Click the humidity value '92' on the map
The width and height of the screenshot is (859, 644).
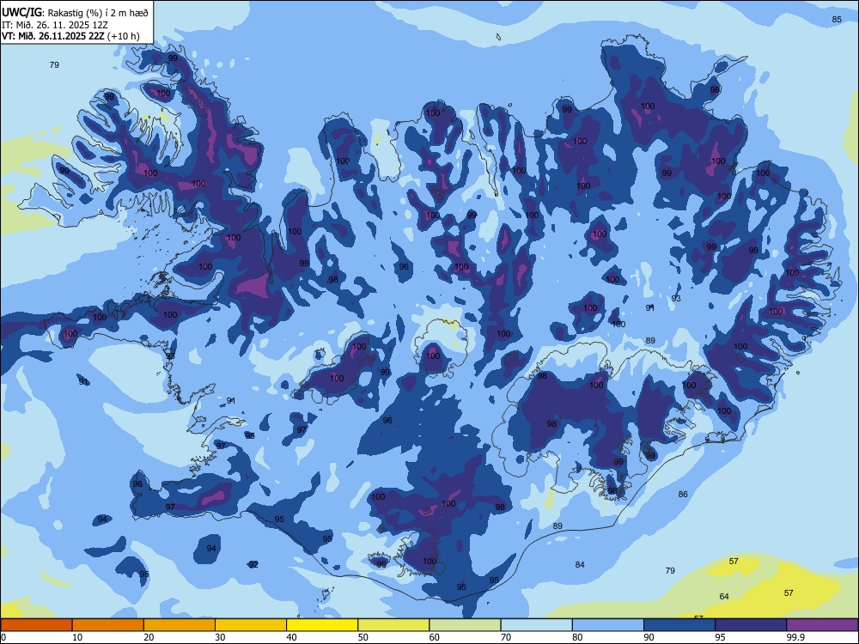[253, 565]
